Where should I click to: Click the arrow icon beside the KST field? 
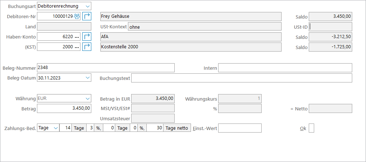coord(87,47)
